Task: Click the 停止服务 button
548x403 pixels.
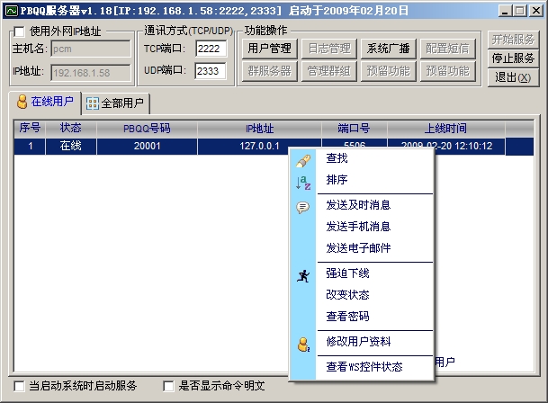Action: pos(513,58)
